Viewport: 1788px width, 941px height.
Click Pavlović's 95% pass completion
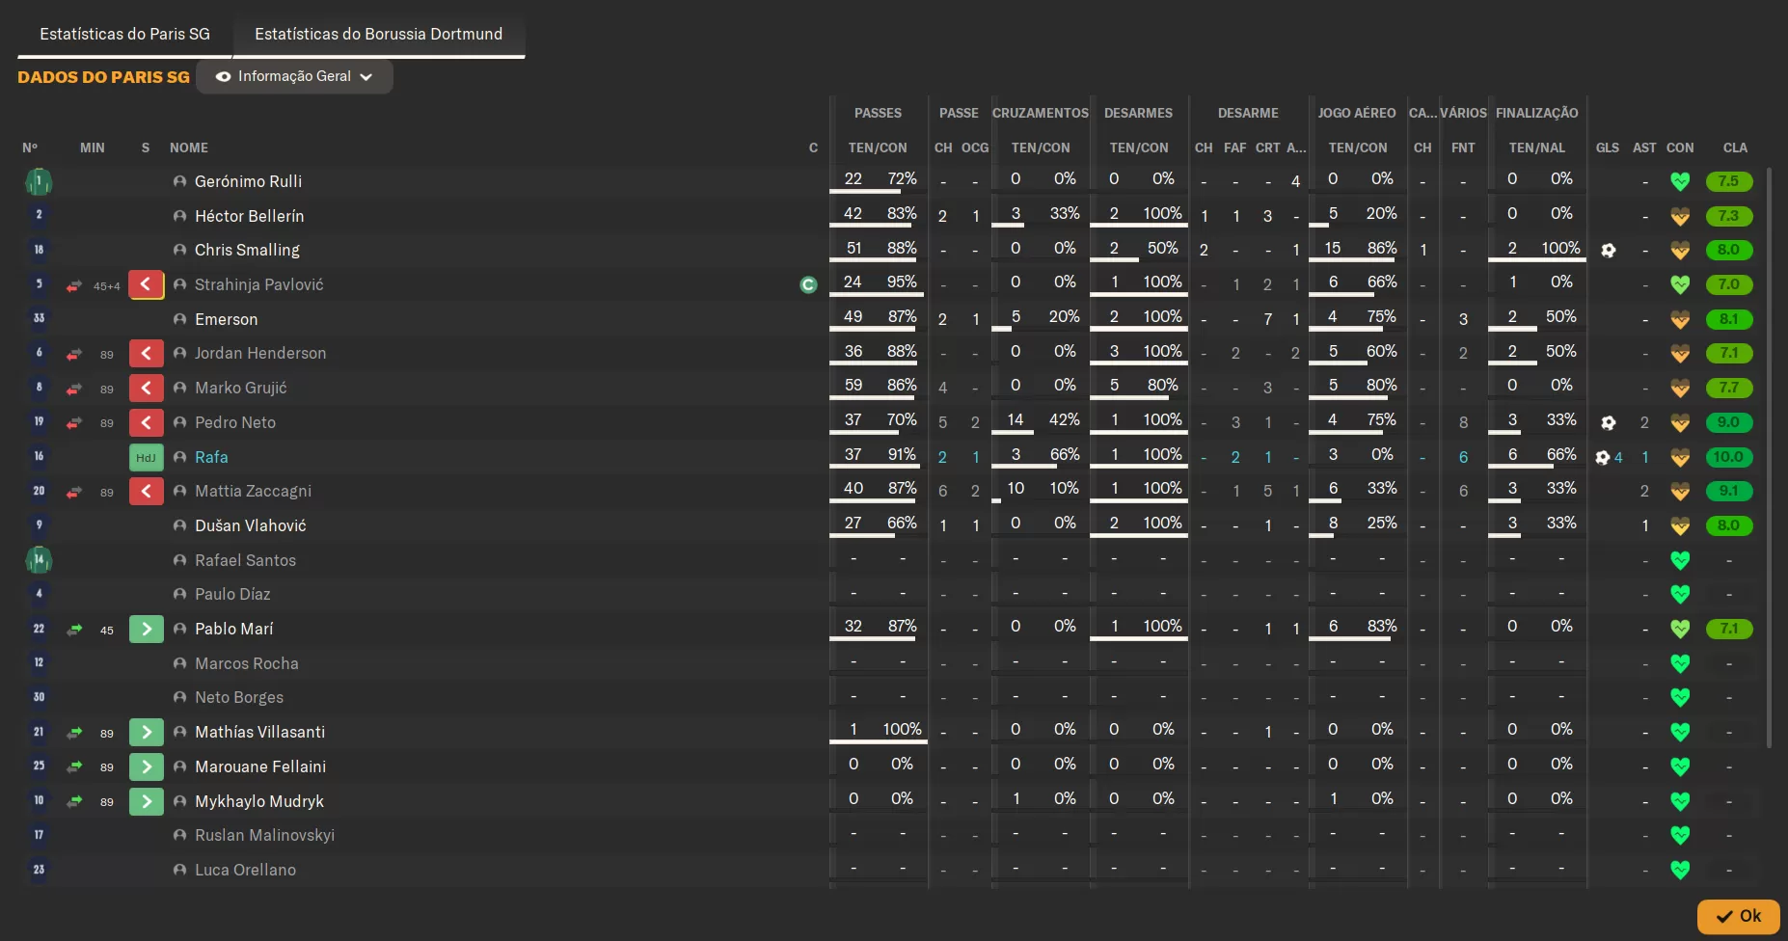902,282
